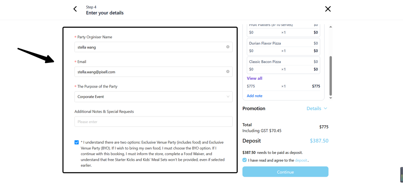Click into the Email input field

pos(150,72)
